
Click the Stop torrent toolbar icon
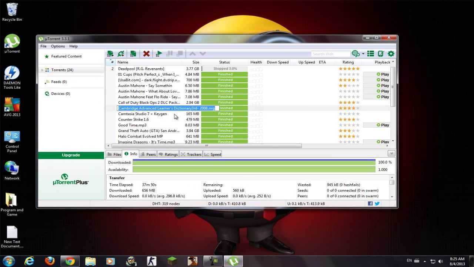coord(179,54)
